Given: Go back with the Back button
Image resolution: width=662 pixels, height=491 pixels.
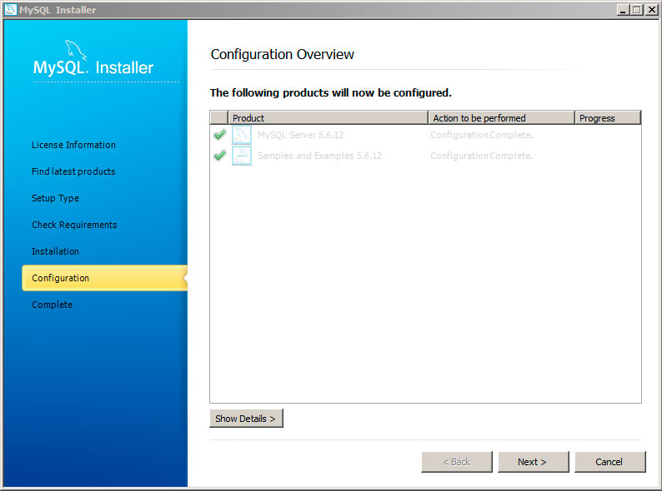Looking at the screenshot, I should pos(457,462).
